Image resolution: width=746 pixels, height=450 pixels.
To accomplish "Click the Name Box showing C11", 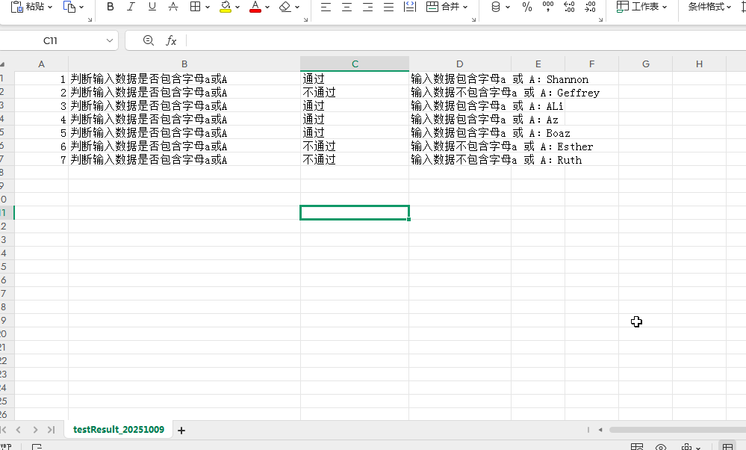I will pos(50,40).
